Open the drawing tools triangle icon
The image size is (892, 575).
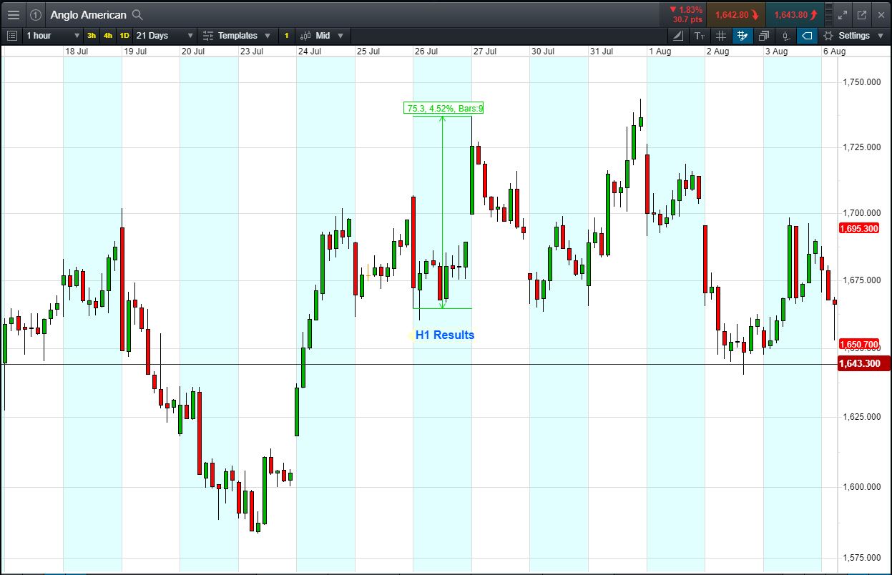[678, 36]
